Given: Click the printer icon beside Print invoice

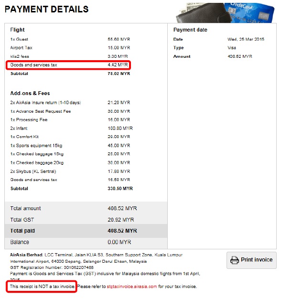Looking at the screenshot, I should point(235,260).
